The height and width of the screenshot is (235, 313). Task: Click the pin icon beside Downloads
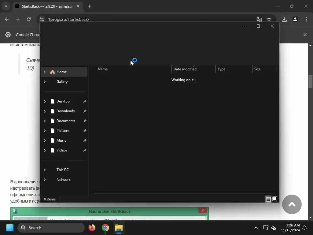click(x=85, y=111)
